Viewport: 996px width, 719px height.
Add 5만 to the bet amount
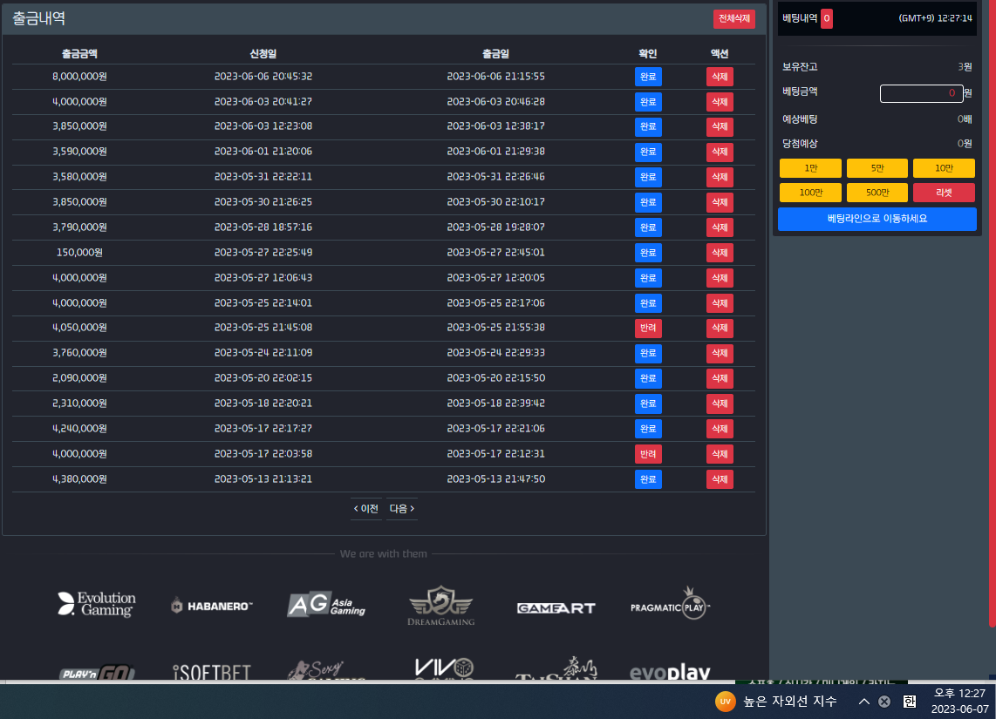[x=877, y=168]
